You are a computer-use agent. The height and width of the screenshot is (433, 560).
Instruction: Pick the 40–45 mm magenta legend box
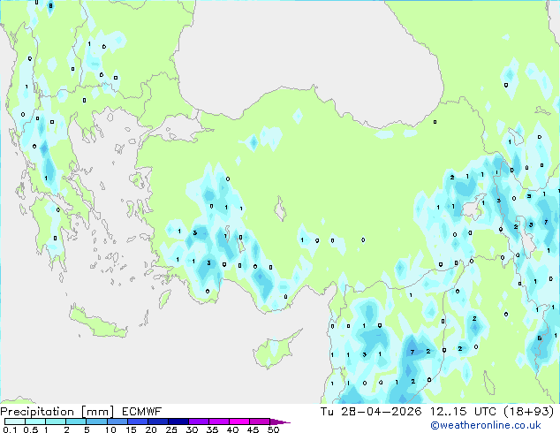tap(239, 422)
